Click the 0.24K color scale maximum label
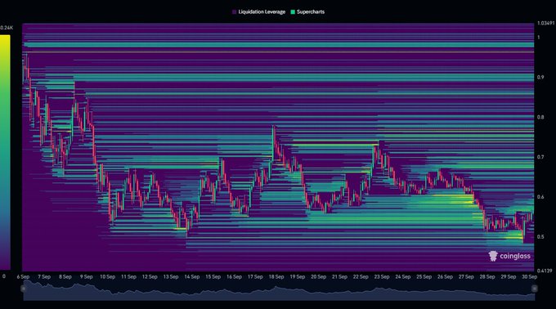The width and height of the screenshot is (556, 309). (7, 28)
